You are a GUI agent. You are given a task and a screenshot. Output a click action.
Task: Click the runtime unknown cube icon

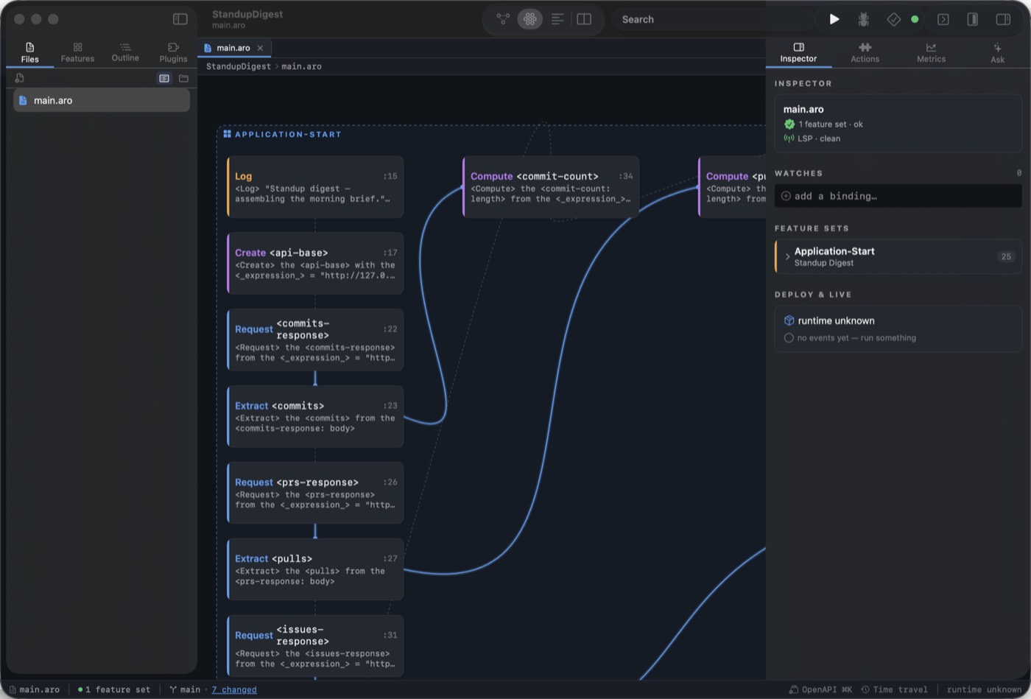tap(789, 320)
